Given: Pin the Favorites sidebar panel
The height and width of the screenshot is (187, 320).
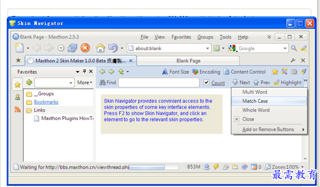Looking at the screenshot, I should (84, 71).
